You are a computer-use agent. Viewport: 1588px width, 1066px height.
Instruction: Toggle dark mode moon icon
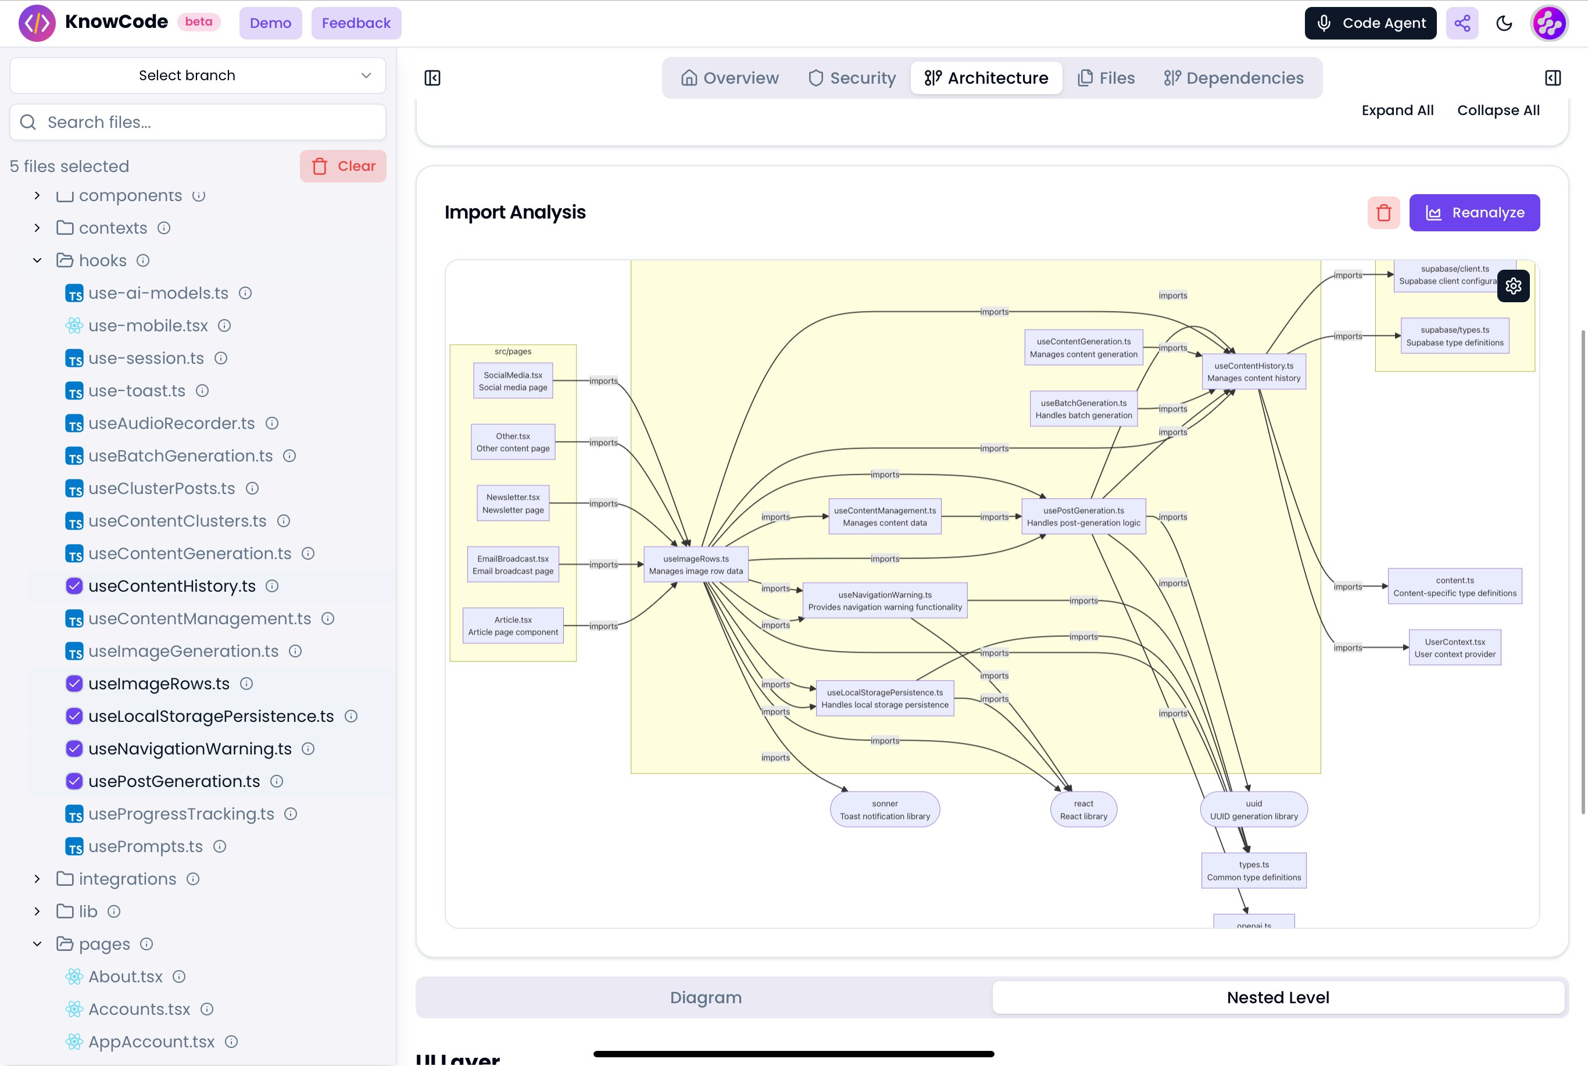tap(1504, 23)
